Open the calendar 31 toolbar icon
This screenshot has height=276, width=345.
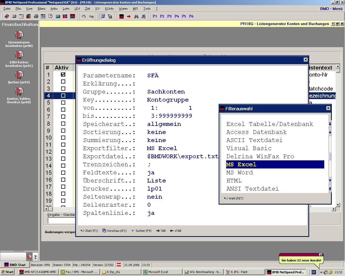click(x=43, y=16)
